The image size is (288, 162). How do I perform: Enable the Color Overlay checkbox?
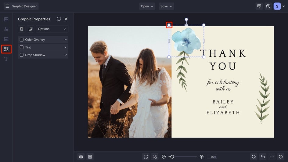pyautogui.click(x=21, y=40)
